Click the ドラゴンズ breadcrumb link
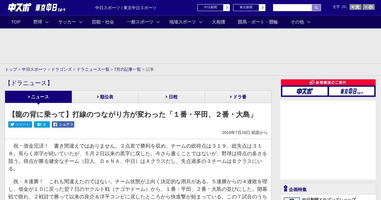The height and width of the screenshot is (200, 381). tap(62, 69)
